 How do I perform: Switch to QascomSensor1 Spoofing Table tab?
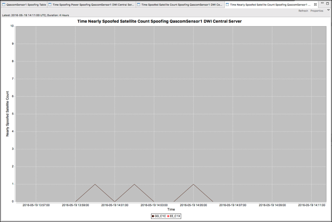(x=26, y=5)
